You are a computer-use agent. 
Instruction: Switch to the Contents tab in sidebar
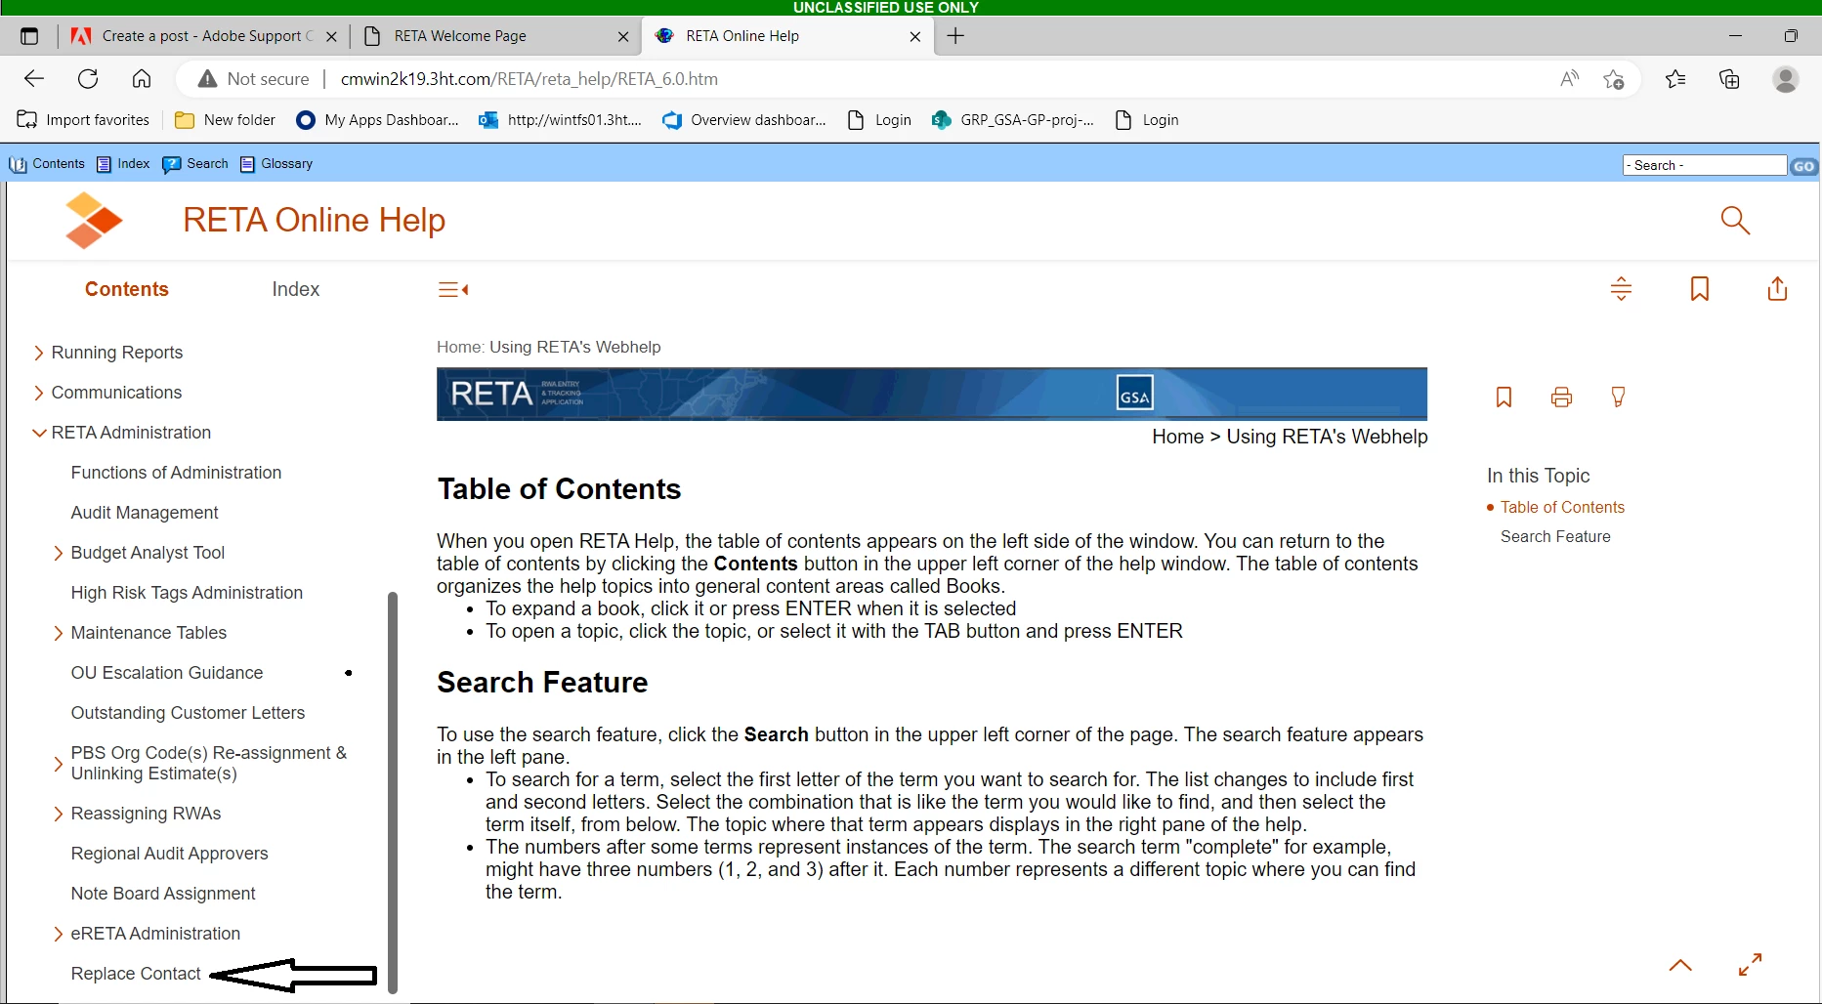pos(127,289)
